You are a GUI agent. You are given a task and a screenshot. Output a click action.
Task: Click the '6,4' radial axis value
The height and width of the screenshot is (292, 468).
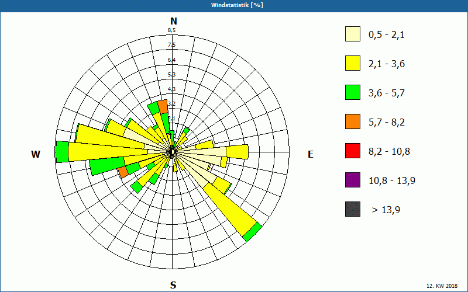pyautogui.click(x=171, y=60)
